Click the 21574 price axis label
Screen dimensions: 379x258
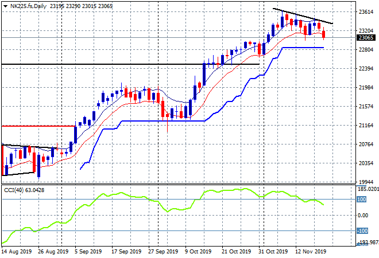tap(366, 106)
